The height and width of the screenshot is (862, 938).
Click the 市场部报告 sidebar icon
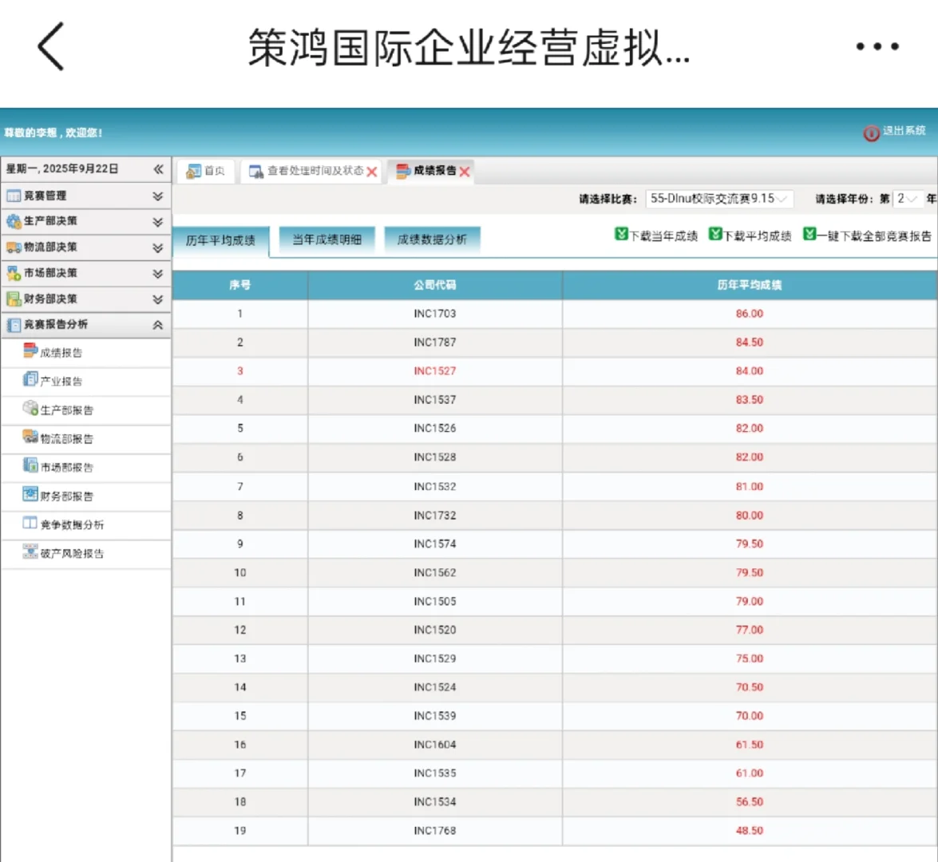coord(30,465)
